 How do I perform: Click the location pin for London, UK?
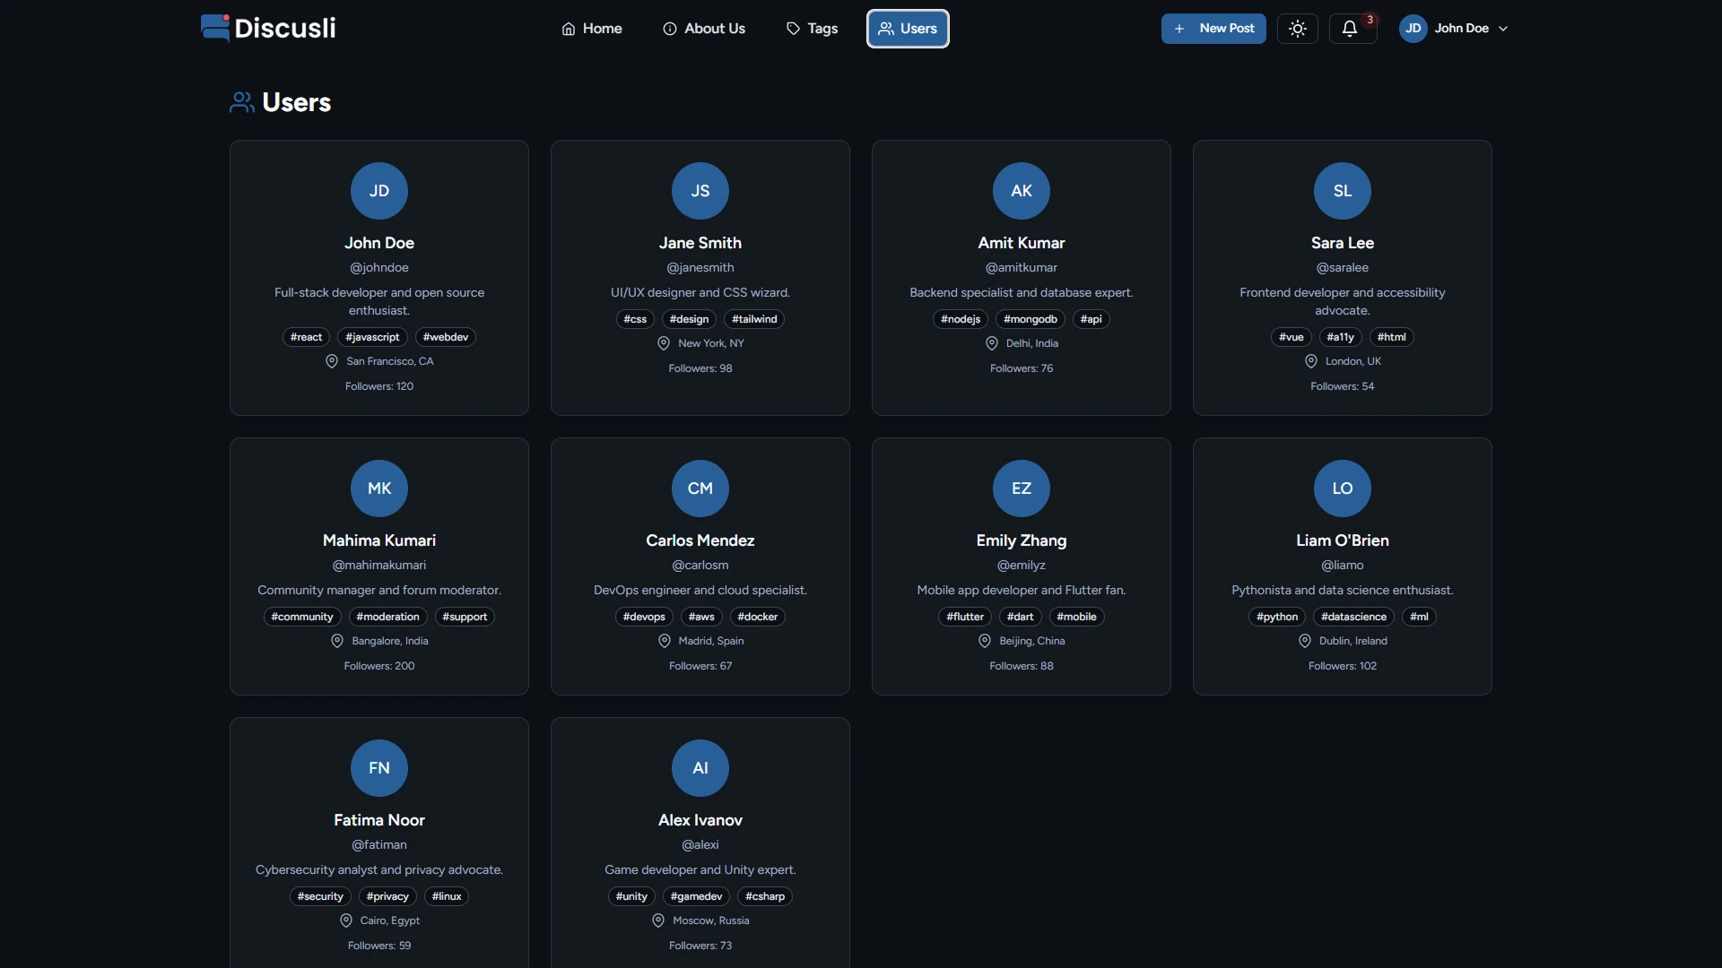pyautogui.click(x=1311, y=361)
